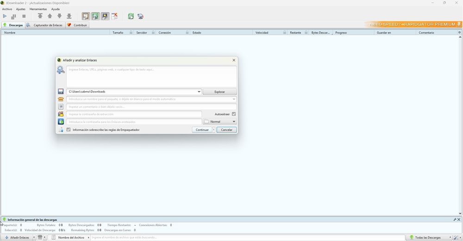Screen dimensions: 463x241
Task: Click the extraction password archive icon
Action: point(61,114)
